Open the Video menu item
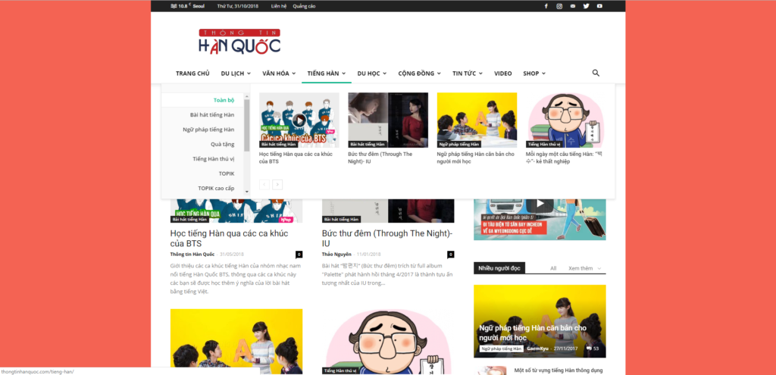 pyautogui.click(x=502, y=73)
